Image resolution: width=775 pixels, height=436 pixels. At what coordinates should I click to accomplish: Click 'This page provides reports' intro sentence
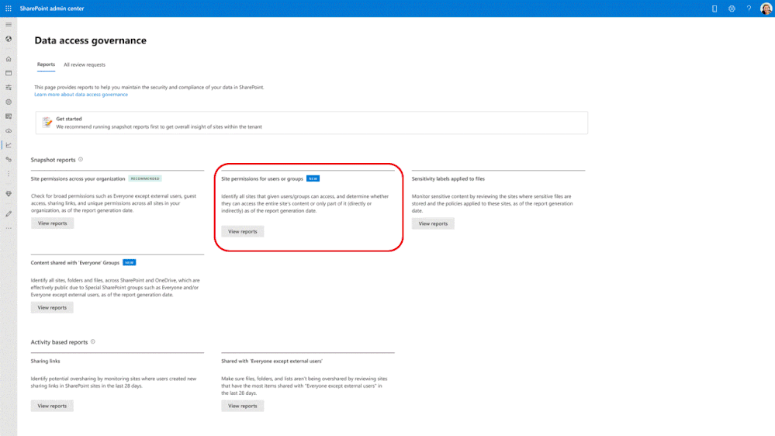tap(149, 87)
